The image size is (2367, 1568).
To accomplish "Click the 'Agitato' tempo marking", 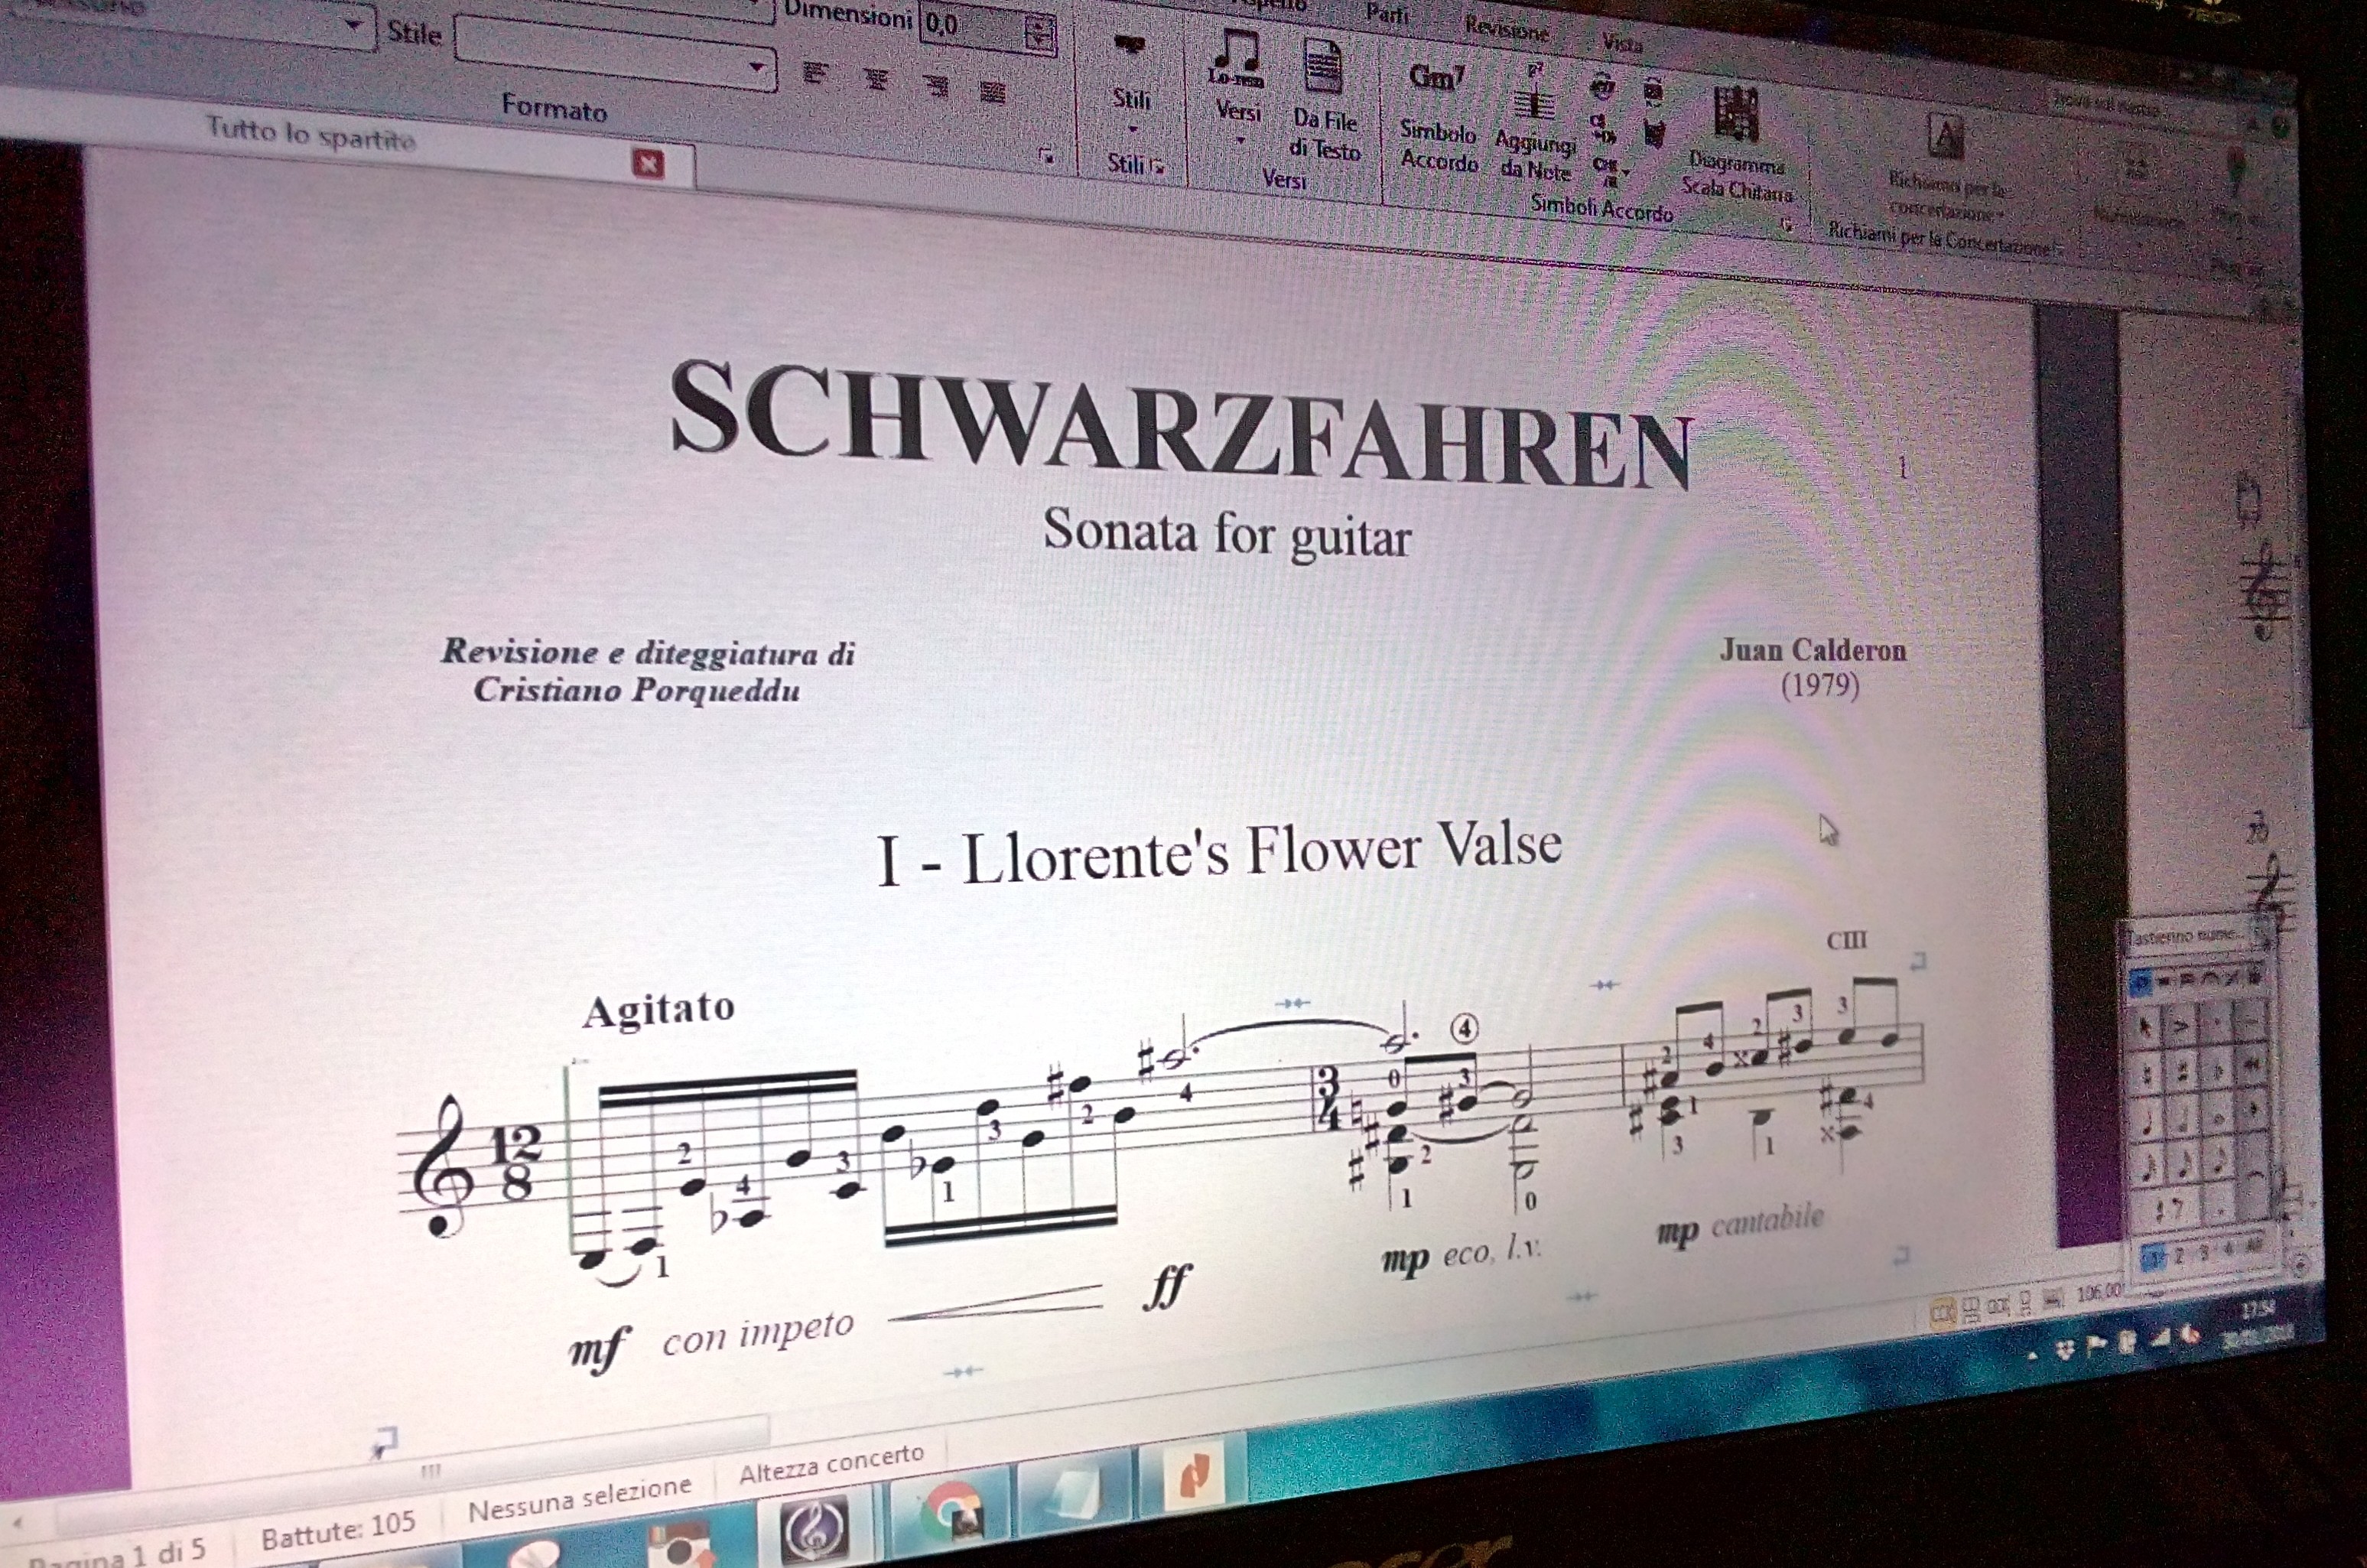I will pos(658,1008).
